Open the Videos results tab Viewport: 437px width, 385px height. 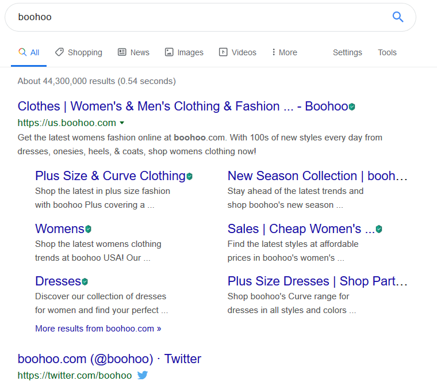tap(237, 52)
